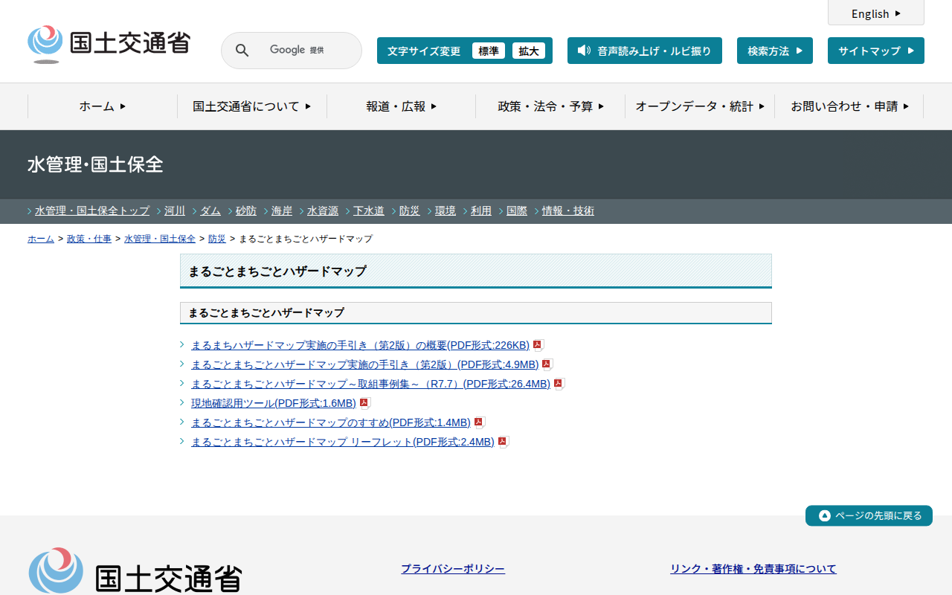Image resolution: width=952 pixels, height=595 pixels.
Task: Open the オープンデータ・統計 dropdown menu
Action: (699, 106)
